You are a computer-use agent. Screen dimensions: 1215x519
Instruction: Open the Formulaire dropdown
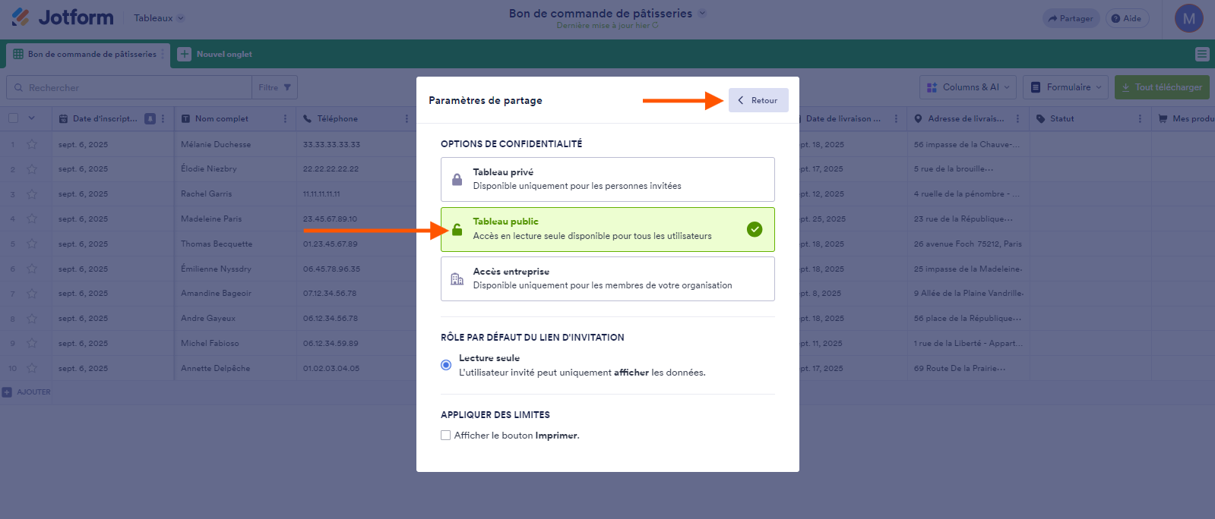(x=1065, y=87)
